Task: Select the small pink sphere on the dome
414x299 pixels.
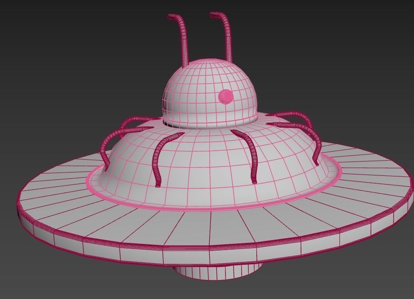Action: point(226,97)
